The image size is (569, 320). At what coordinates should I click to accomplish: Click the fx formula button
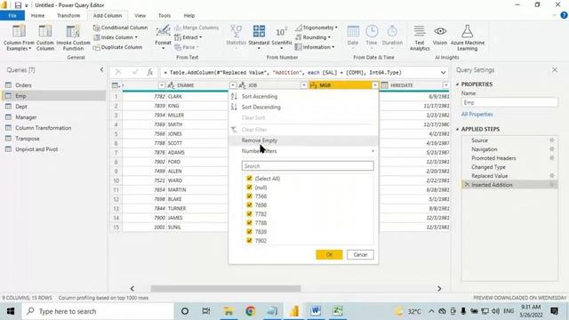pos(150,72)
